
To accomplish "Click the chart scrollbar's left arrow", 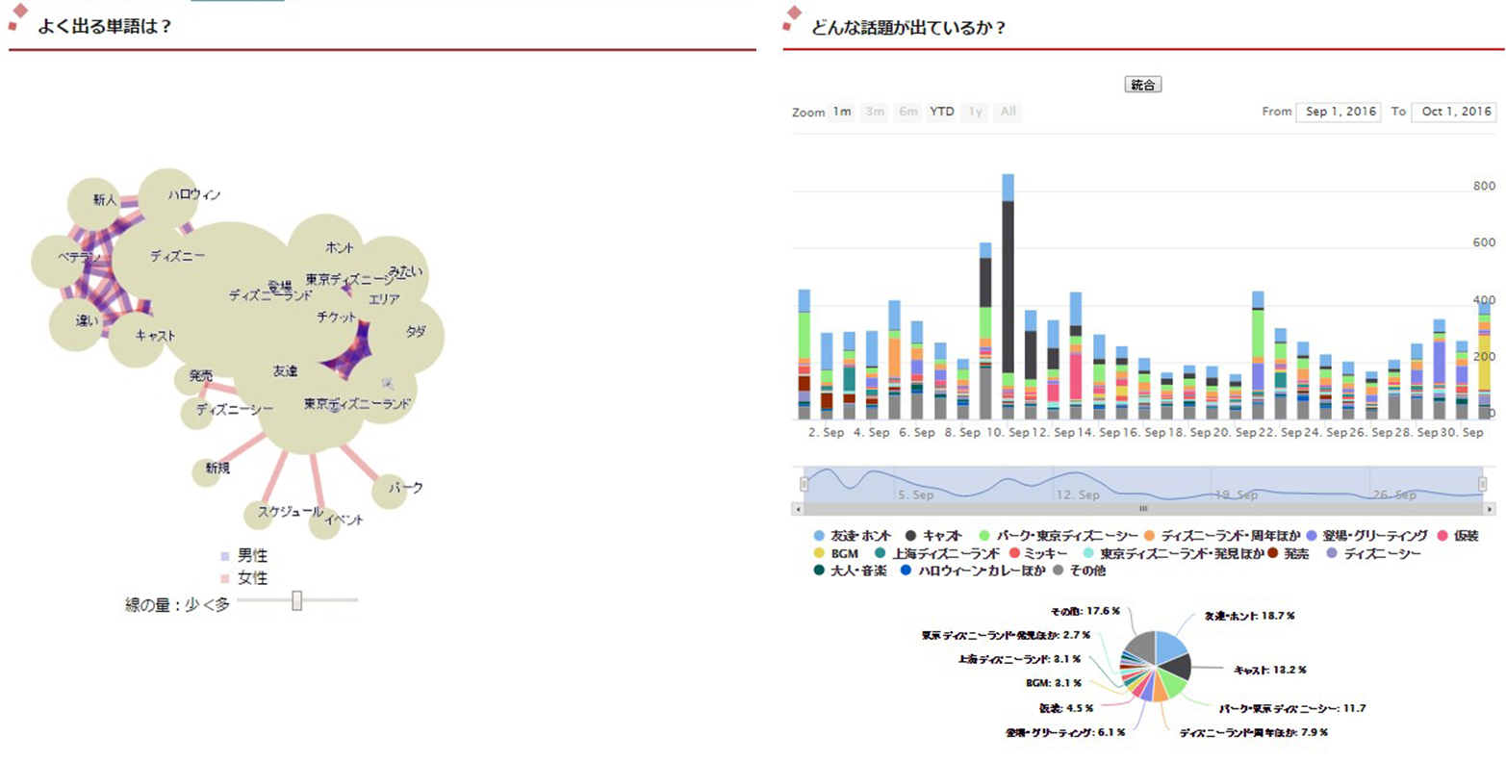I will (x=798, y=508).
